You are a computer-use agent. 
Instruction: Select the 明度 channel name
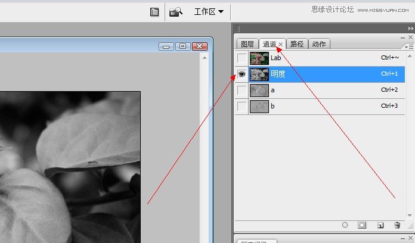pyautogui.click(x=278, y=74)
